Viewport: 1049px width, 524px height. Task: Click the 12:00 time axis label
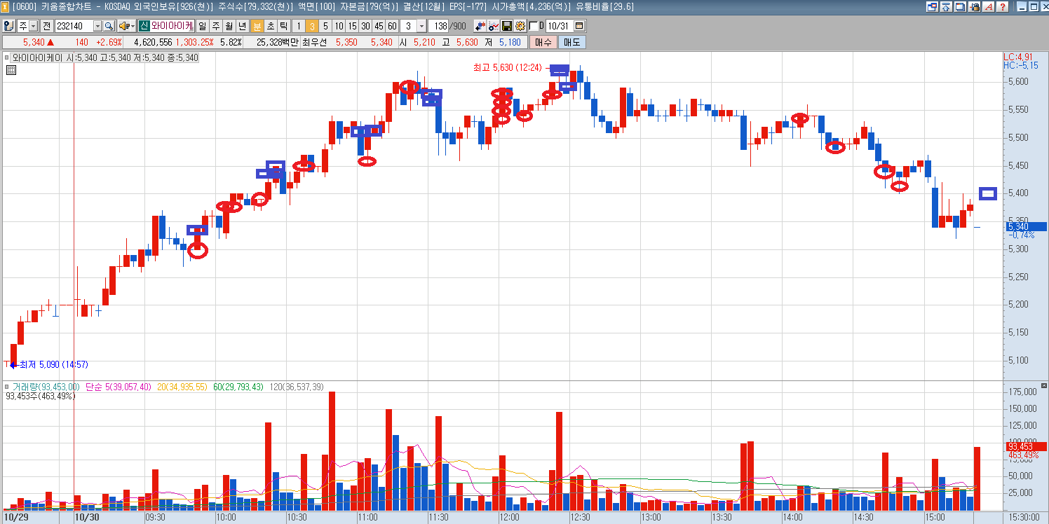tap(509, 517)
